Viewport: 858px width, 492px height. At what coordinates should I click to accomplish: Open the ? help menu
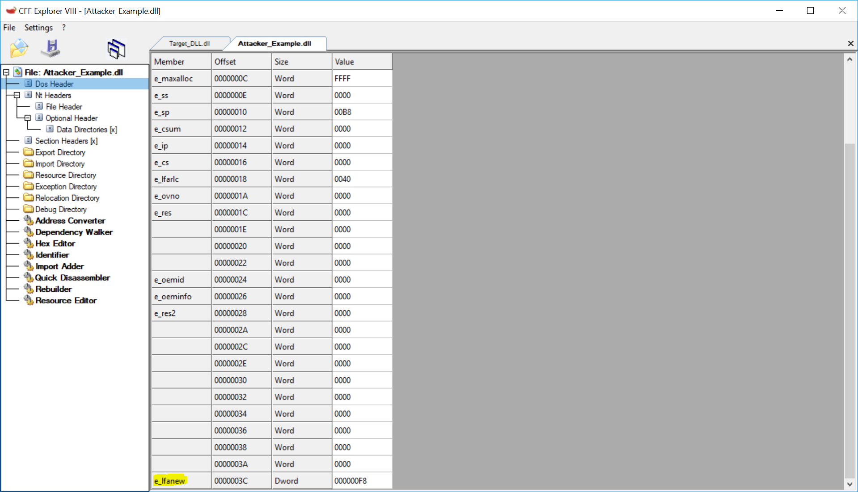(x=64, y=27)
